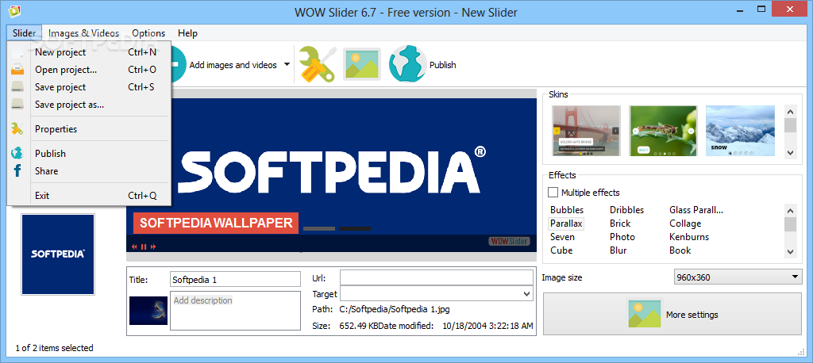Viewport: 813px width, 363px height.
Task: Select the Book effect
Action: [x=680, y=250]
